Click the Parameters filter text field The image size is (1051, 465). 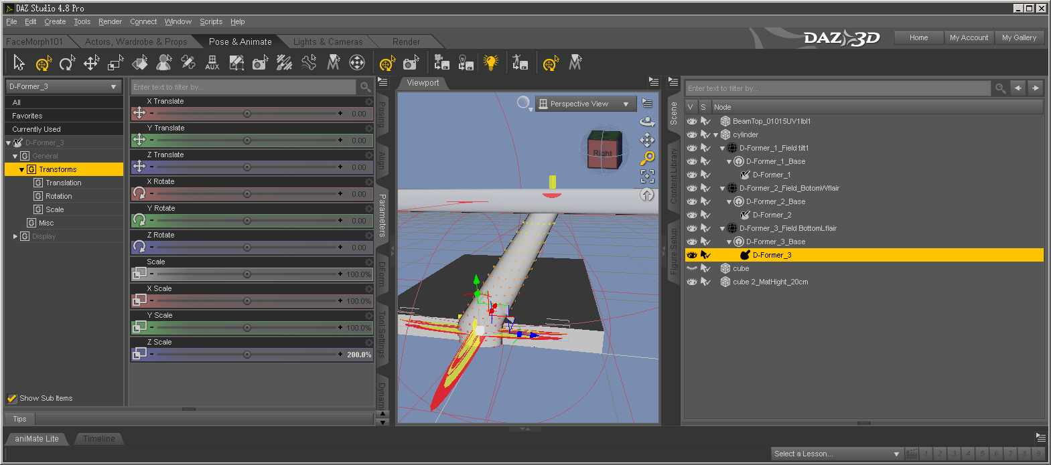pyautogui.click(x=243, y=87)
